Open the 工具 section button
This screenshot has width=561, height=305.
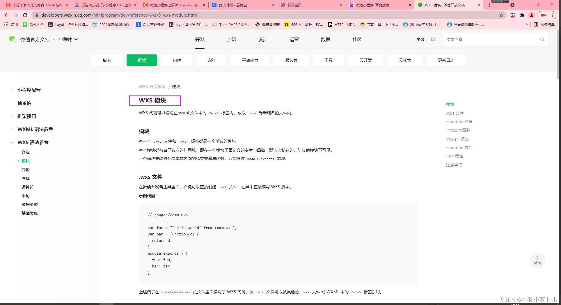click(x=329, y=60)
